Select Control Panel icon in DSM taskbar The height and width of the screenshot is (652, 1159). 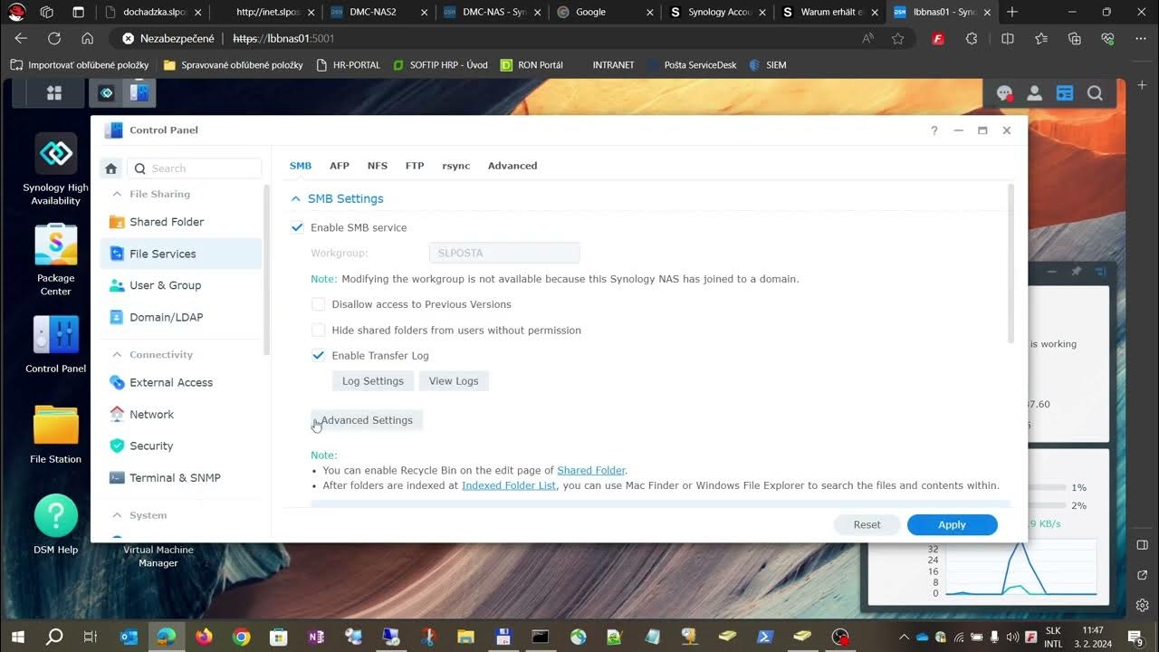pos(139,92)
